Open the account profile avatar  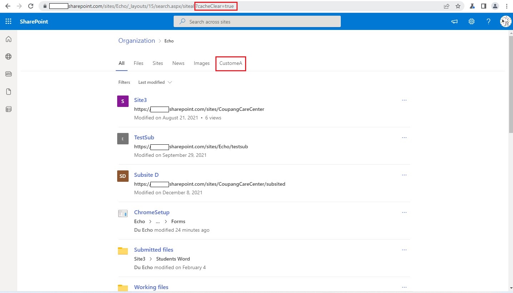pyautogui.click(x=505, y=21)
